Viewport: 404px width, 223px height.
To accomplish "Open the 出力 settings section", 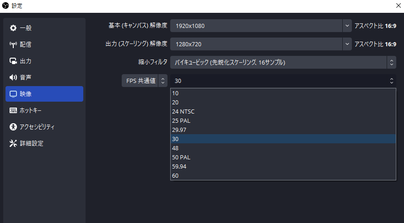I will (44, 61).
